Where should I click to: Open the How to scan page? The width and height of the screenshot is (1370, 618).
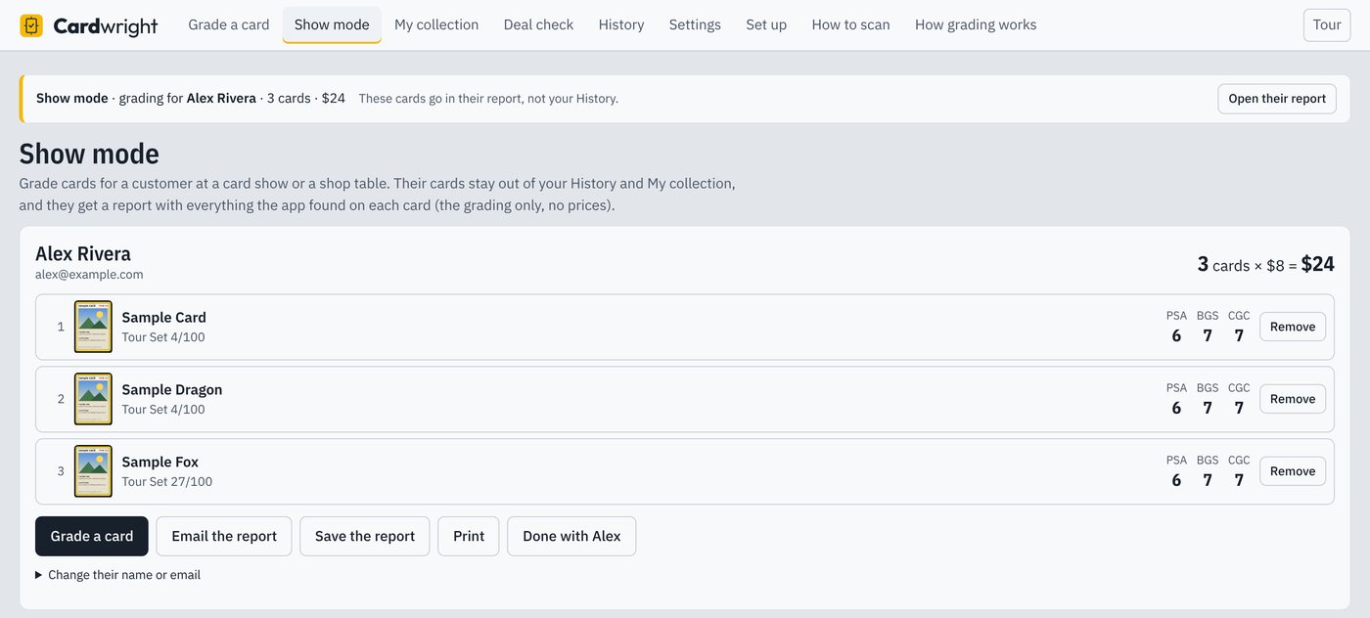[x=850, y=24]
